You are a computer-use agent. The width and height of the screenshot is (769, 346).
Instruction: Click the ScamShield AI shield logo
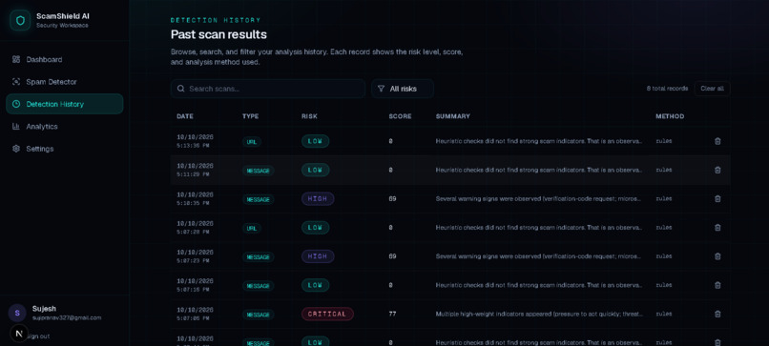(x=20, y=20)
